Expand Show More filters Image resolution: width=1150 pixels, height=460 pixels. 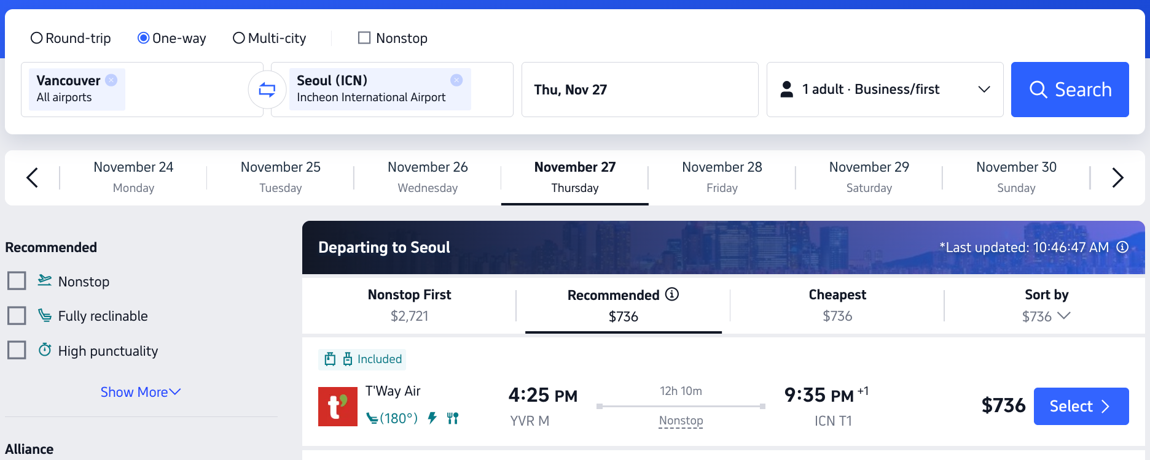pyautogui.click(x=140, y=392)
